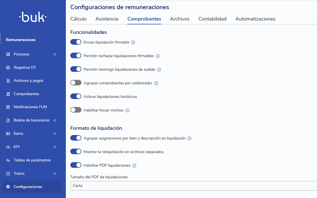
Task: Open the Automatizaciones tab
Action: pos(255,19)
